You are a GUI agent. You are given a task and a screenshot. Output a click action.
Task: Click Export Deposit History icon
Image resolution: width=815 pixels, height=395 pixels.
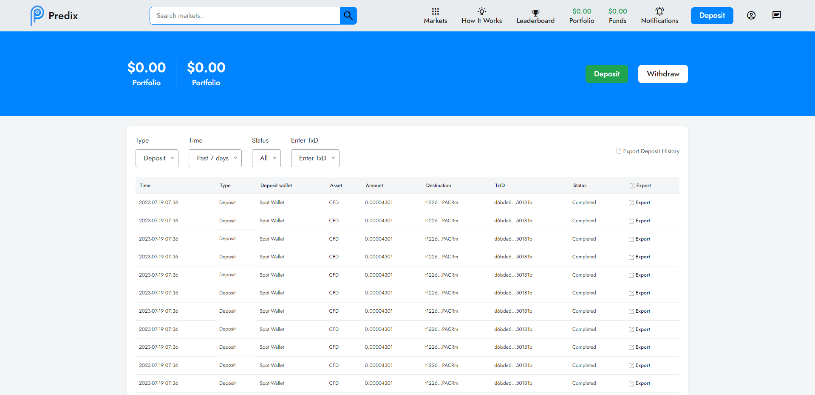coord(619,151)
